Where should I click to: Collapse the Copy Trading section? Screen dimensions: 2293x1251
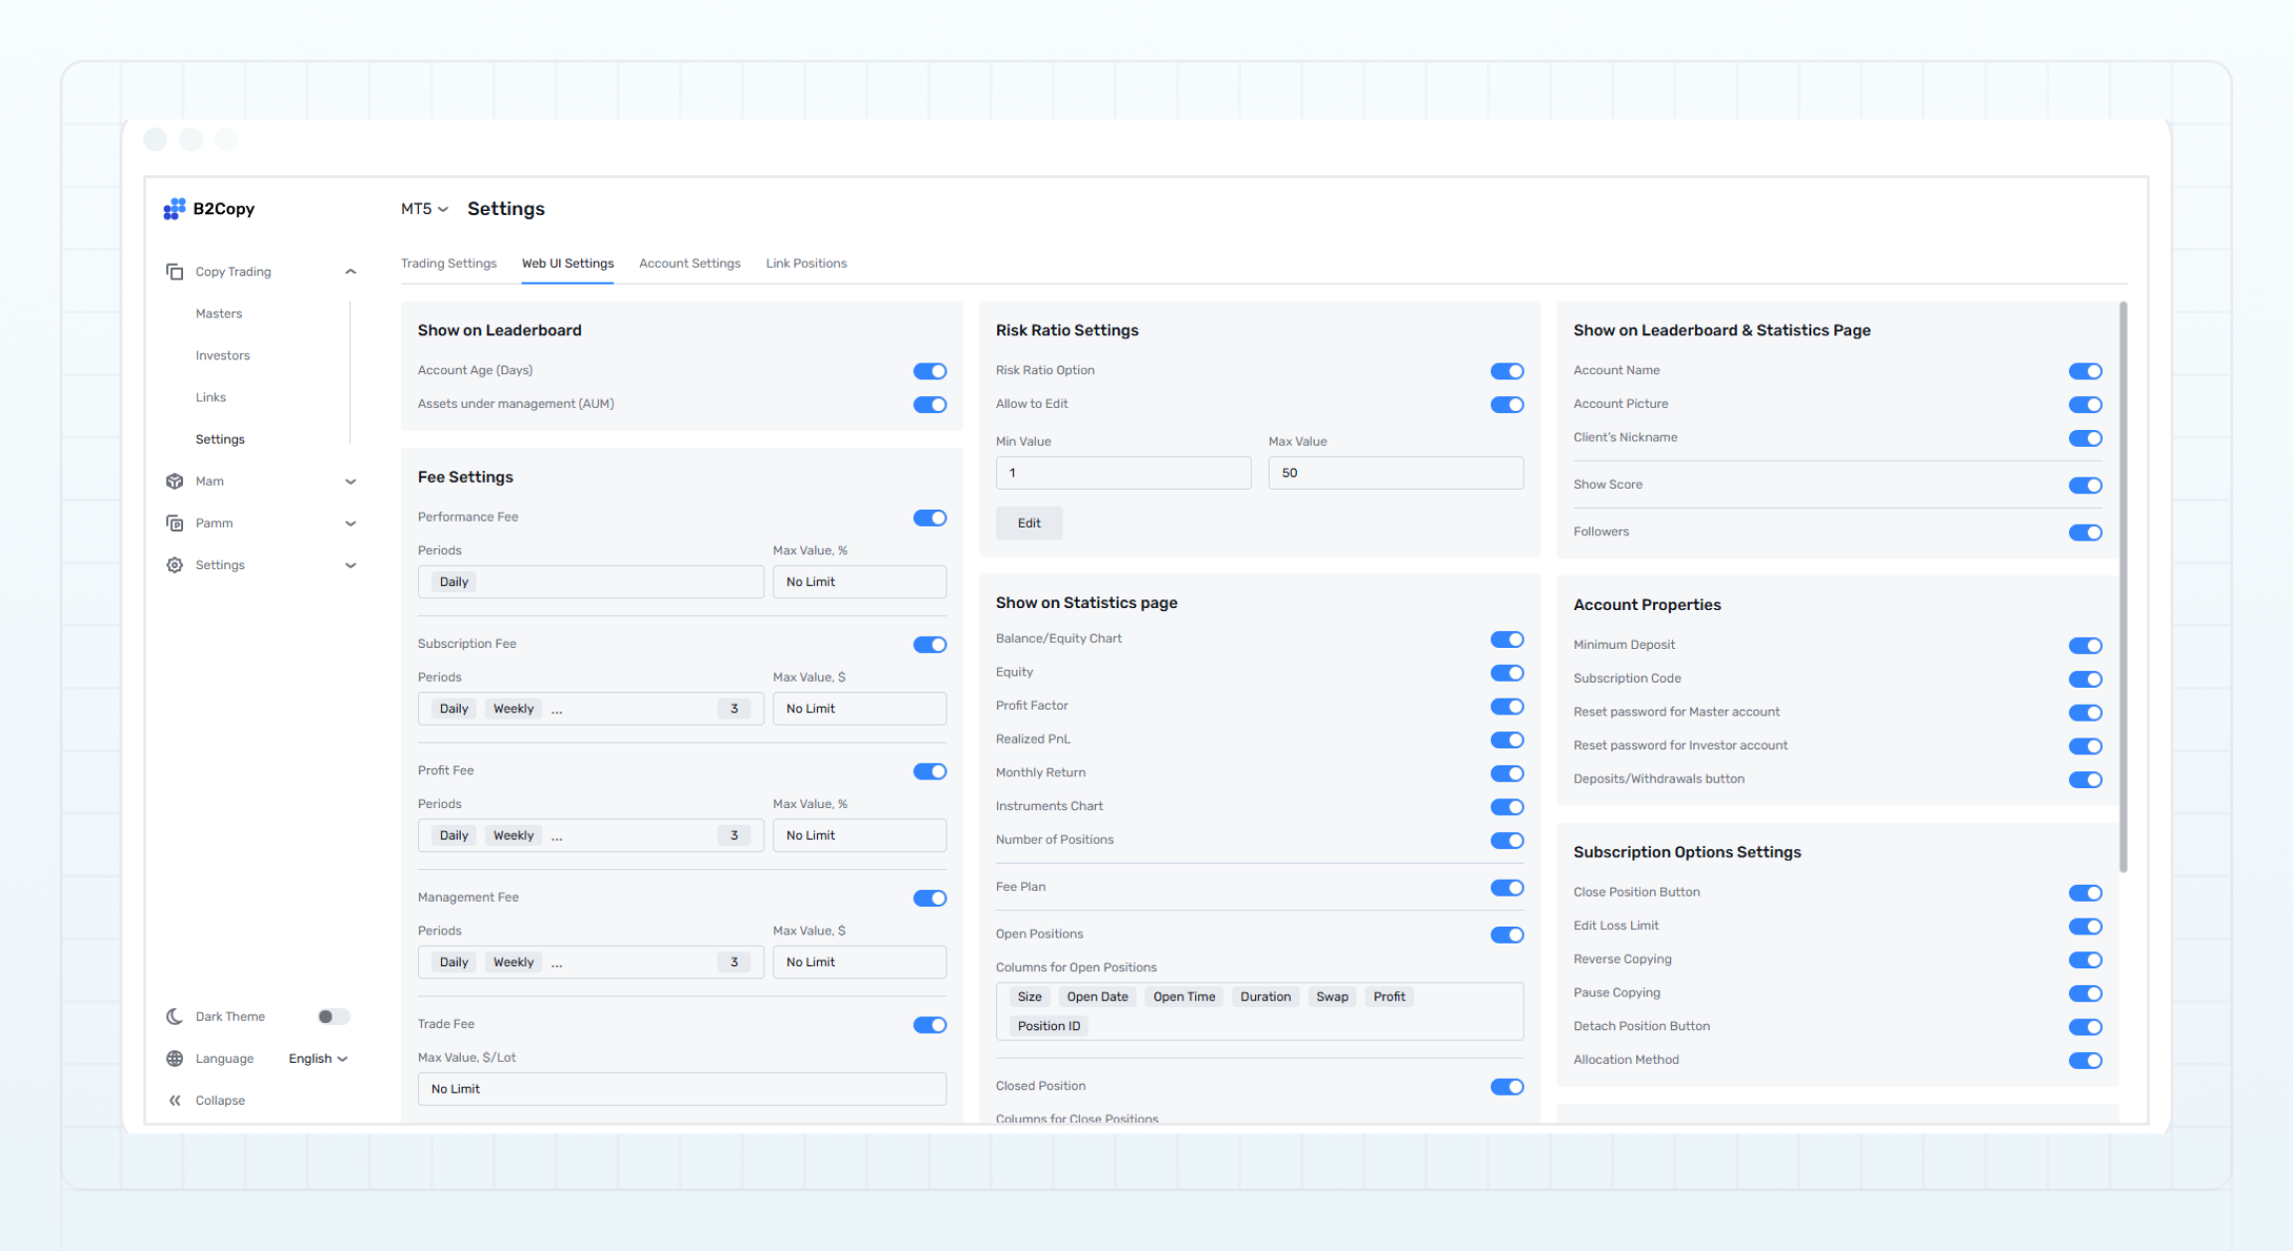coord(350,271)
